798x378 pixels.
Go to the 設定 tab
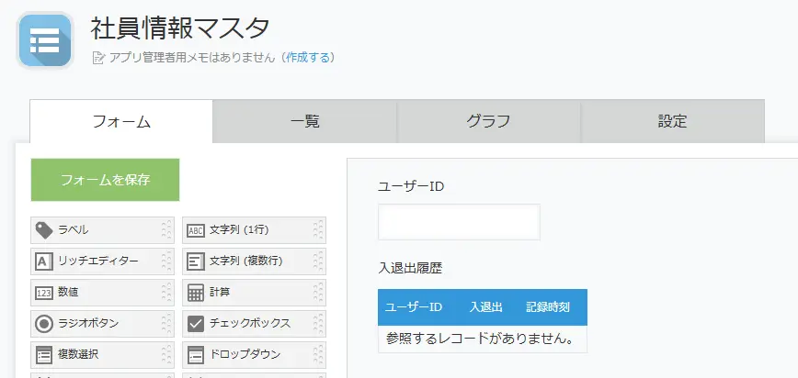[x=672, y=121]
